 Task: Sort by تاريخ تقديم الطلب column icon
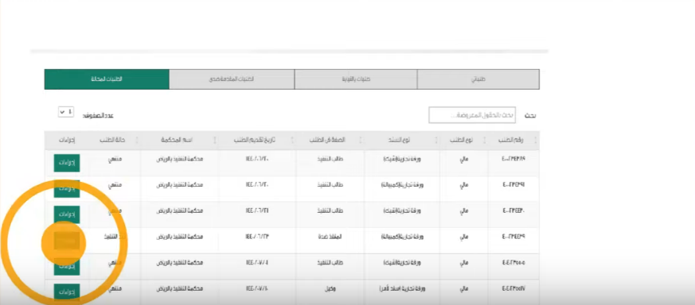[292, 140]
